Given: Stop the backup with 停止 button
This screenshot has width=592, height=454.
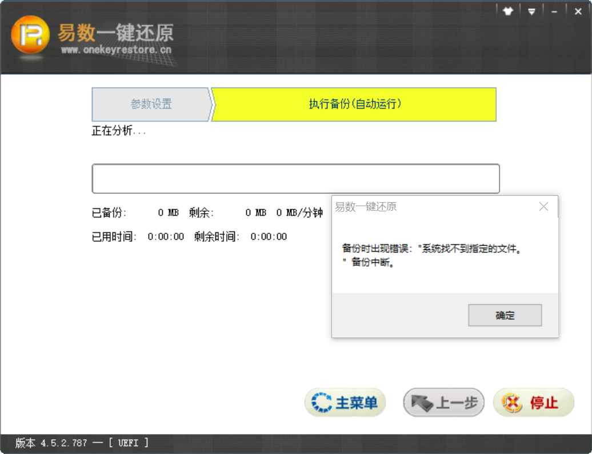Looking at the screenshot, I should pyautogui.click(x=534, y=402).
